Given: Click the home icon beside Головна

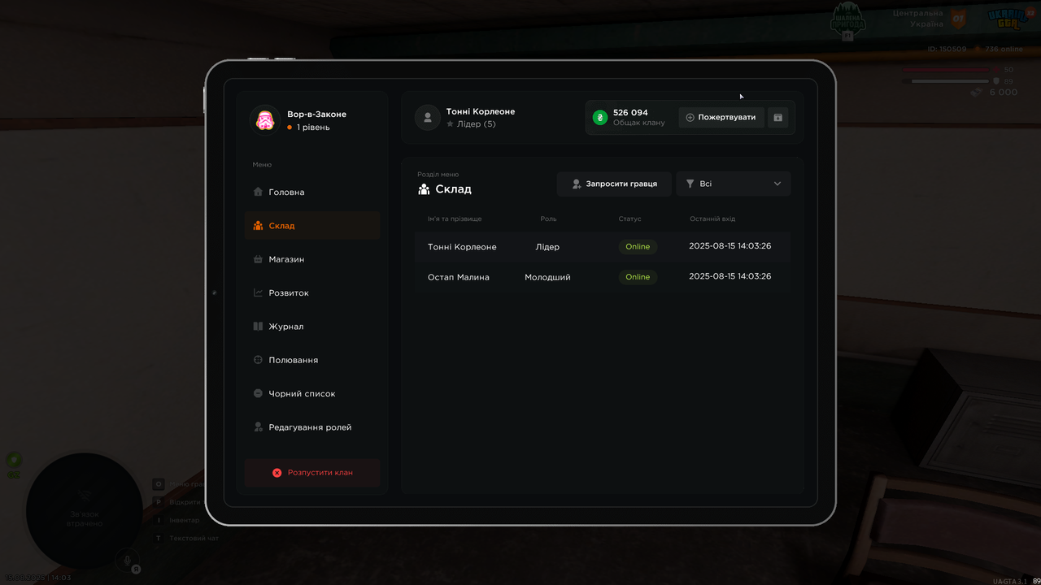Looking at the screenshot, I should 258,193.
